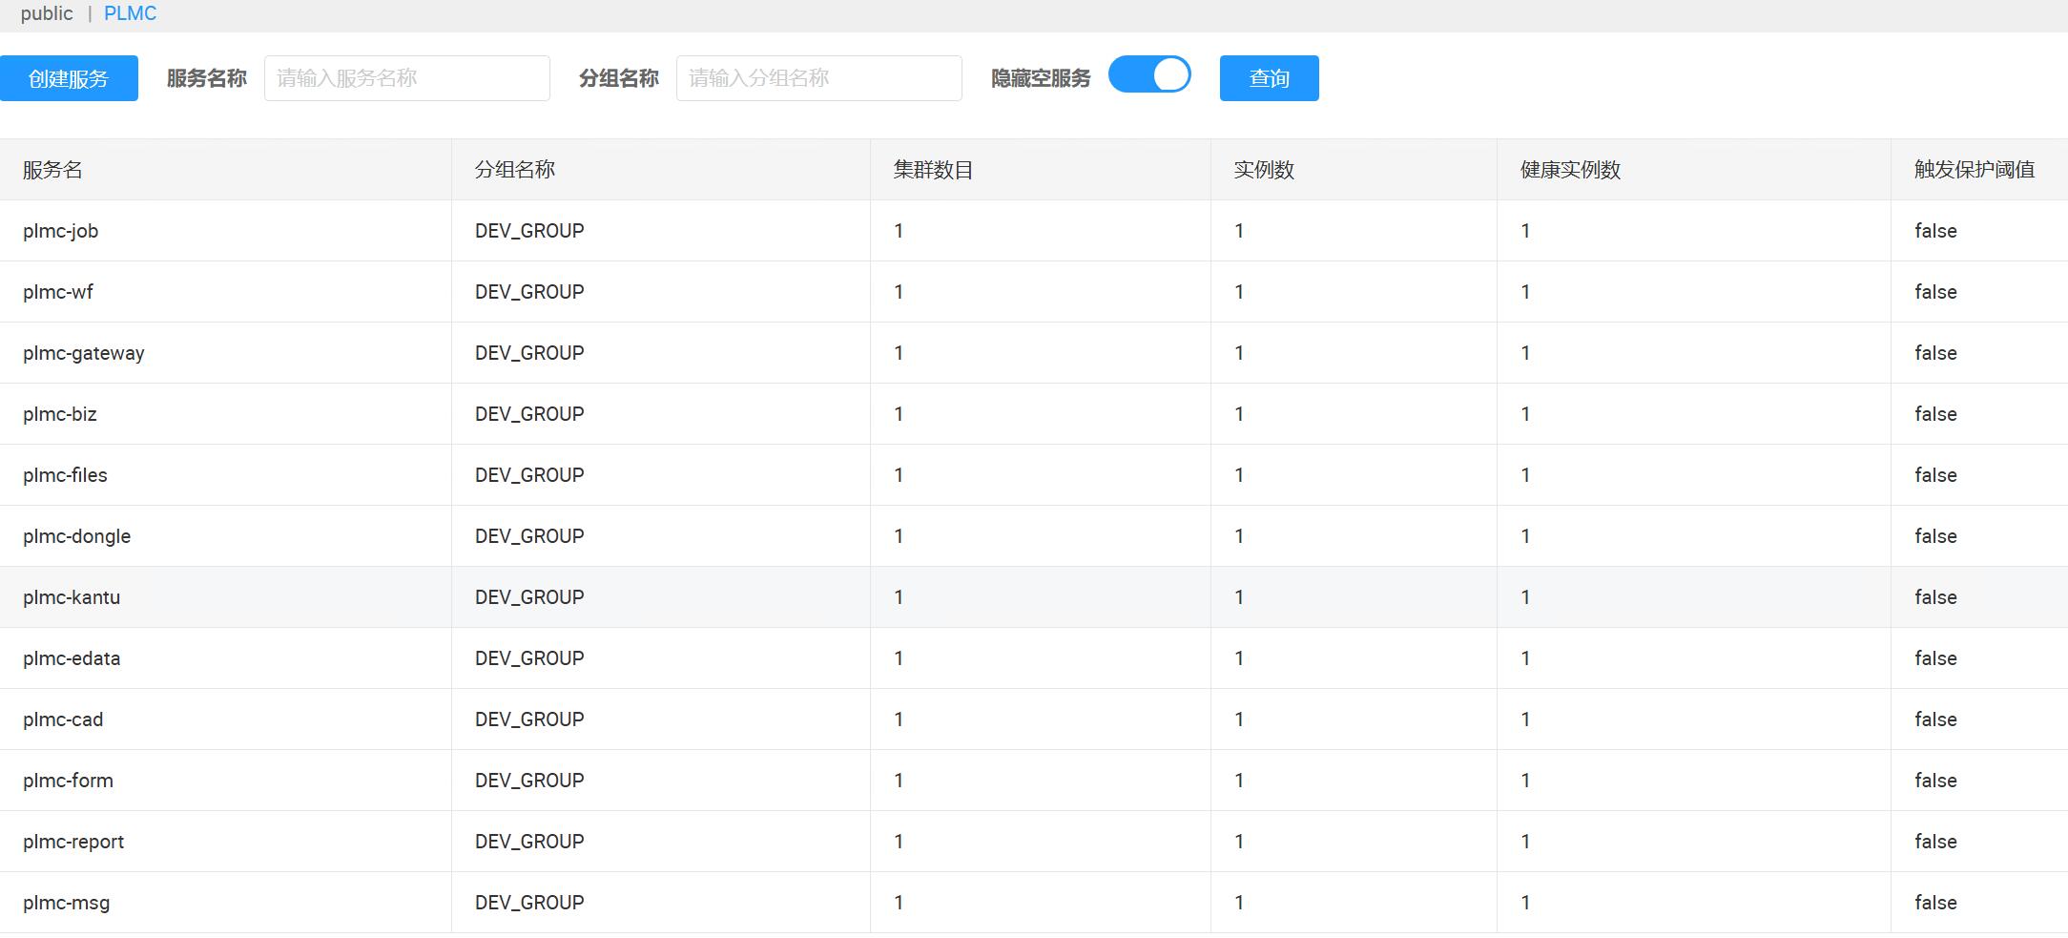
Task: Click the 创建服务 button
Action: point(69,78)
